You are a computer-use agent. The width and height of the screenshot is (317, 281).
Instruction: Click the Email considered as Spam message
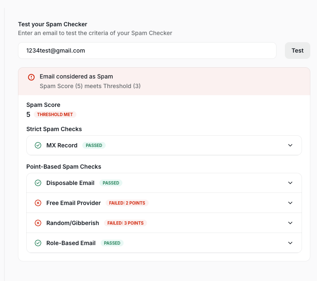76,76
